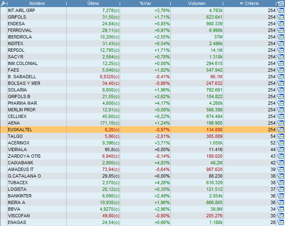Viewport: 285px width, 226px height.
Task: Open chart icon for EUSKALTEL row
Action: coord(280,130)
